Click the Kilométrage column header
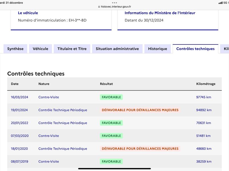This screenshot has height=171, width=229. (206, 84)
